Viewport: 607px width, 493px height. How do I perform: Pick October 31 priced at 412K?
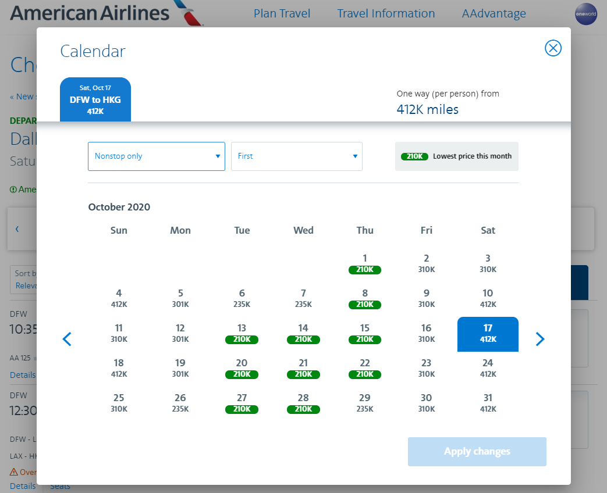488,403
